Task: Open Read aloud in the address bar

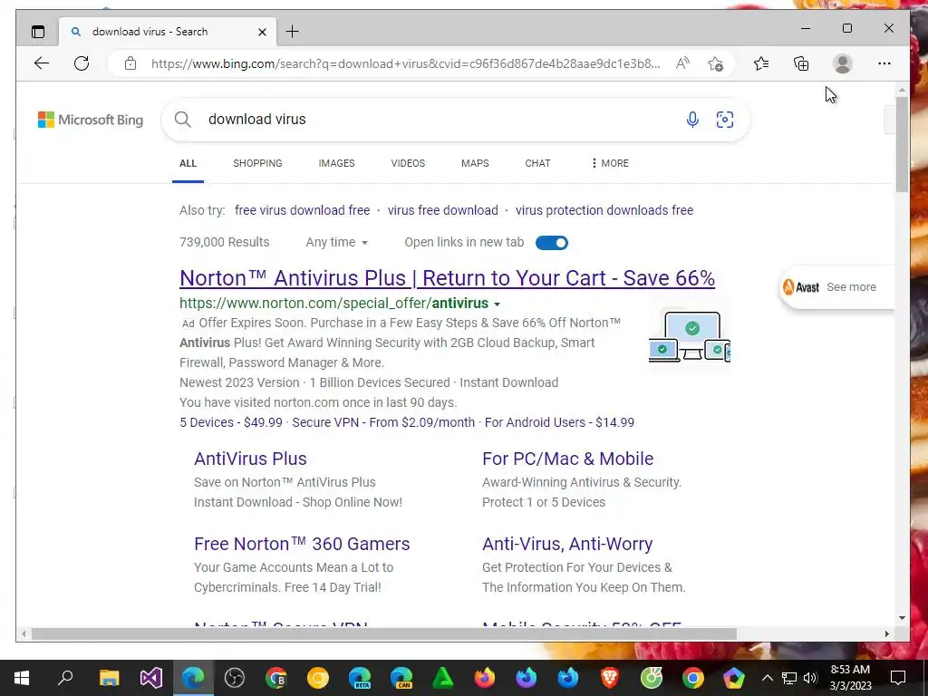Action: coord(682,63)
